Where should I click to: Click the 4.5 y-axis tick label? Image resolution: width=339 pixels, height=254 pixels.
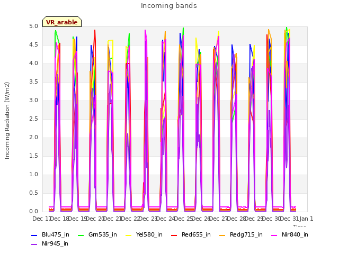(x=33, y=44)
